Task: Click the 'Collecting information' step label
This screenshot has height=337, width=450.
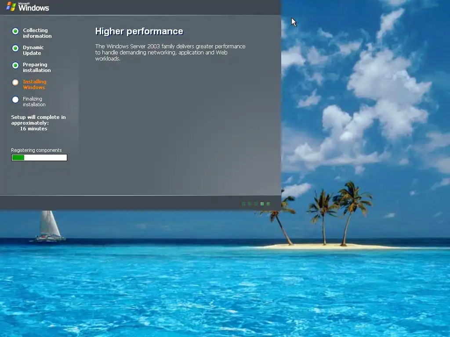Action: [37, 33]
